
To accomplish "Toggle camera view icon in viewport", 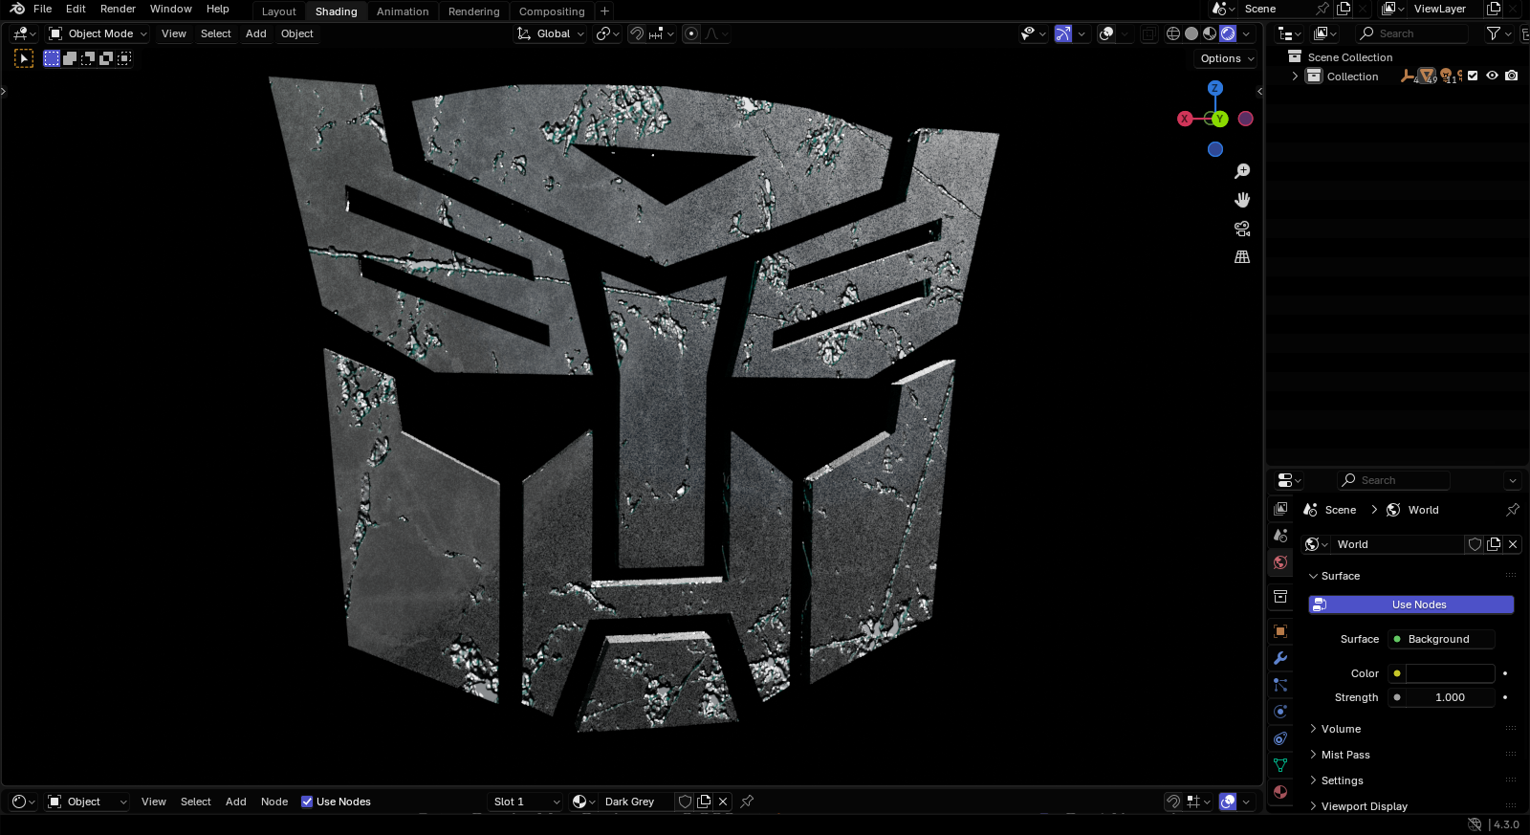I will (x=1242, y=229).
